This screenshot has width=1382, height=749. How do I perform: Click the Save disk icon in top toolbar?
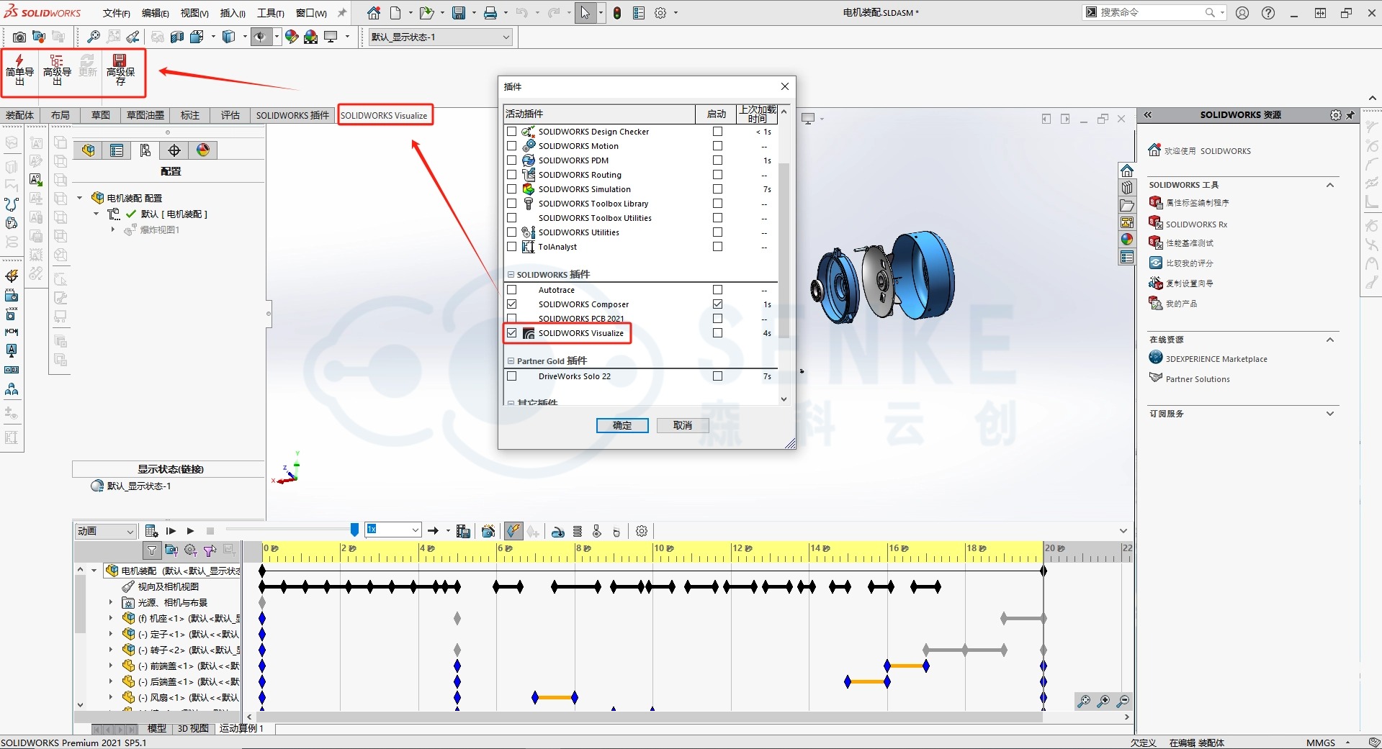458,13
